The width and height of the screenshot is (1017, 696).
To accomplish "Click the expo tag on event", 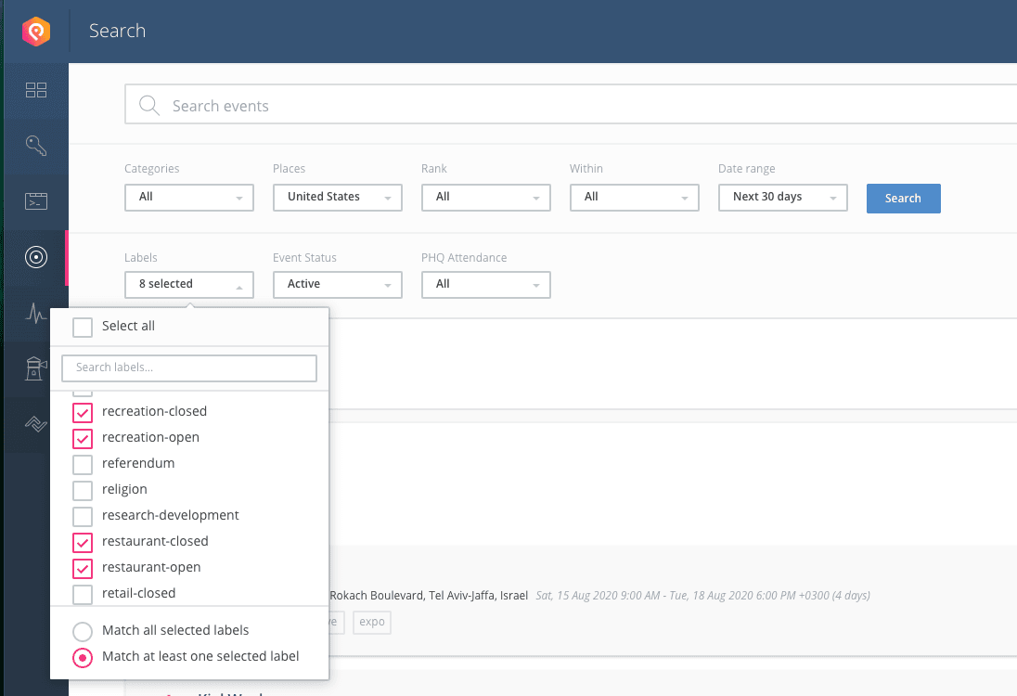I will (x=372, y=622).
